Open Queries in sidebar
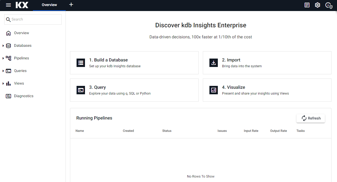Image resolution: width=337 pixels, height=182 pixels. 20,71
